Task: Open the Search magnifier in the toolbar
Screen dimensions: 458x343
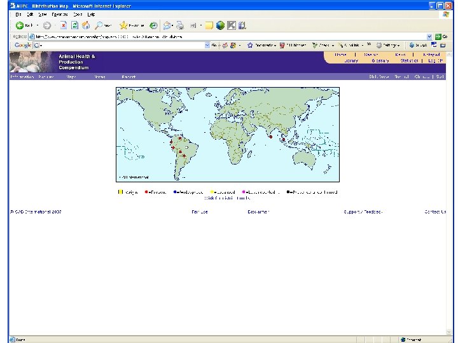Action: 99,25
